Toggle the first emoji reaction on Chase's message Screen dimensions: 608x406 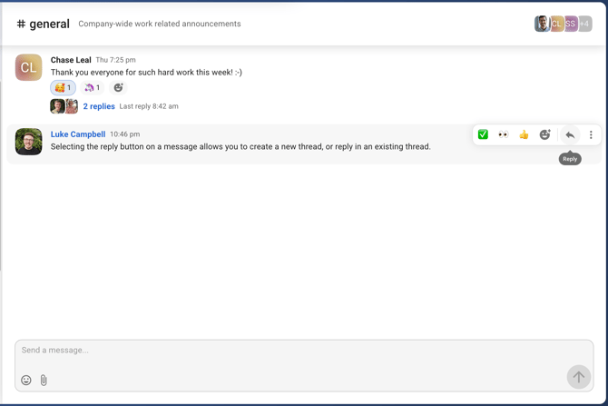pos(64,88)
